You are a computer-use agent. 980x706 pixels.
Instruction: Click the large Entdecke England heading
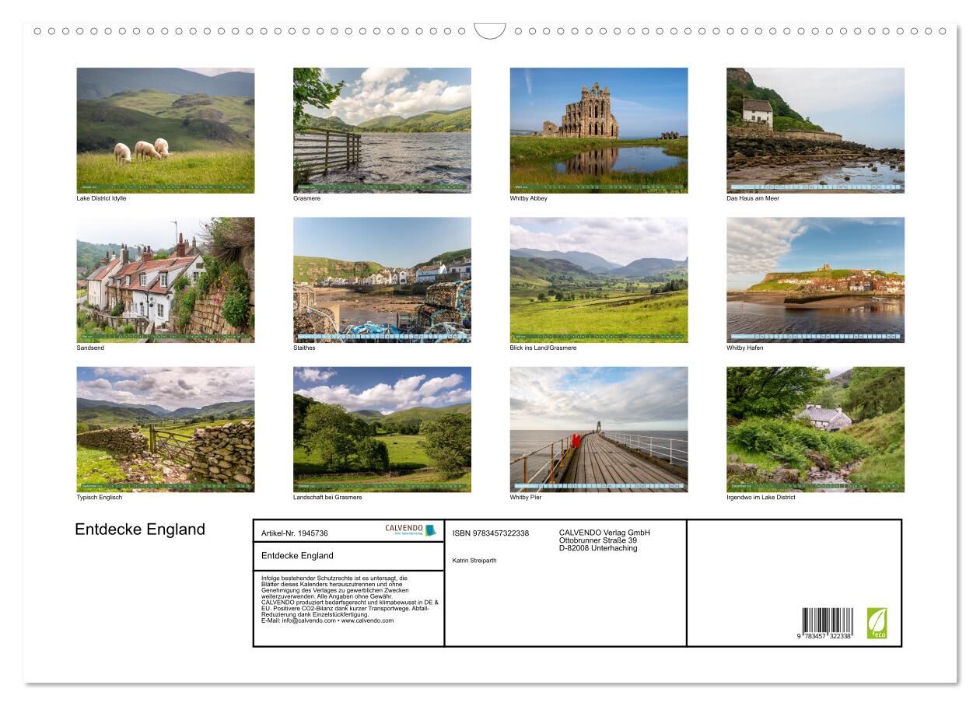(140, 529)
